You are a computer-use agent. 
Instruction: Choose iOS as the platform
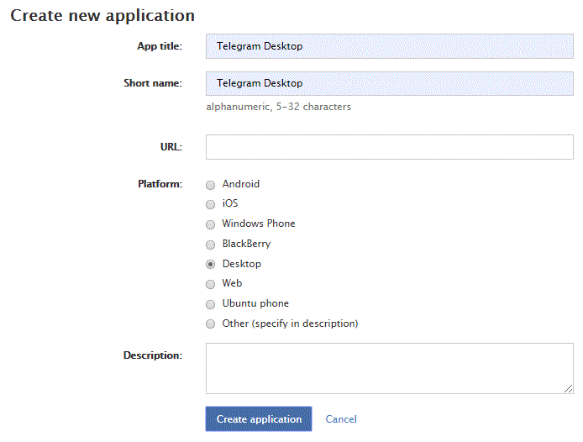(211, 204)
